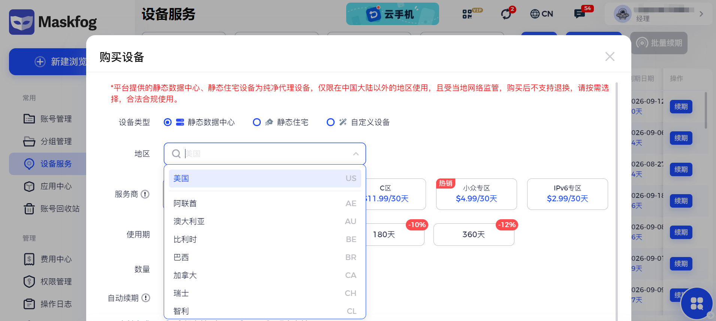Click the custom device wand icon
This screenshot has width=716, height=321.
pos(343,122)
